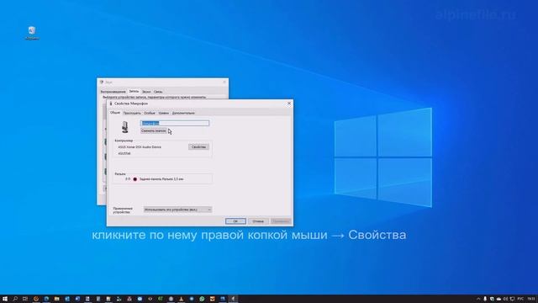Select Связь tab in Звук window
The image size is (538, 303).
click(158, 92)
